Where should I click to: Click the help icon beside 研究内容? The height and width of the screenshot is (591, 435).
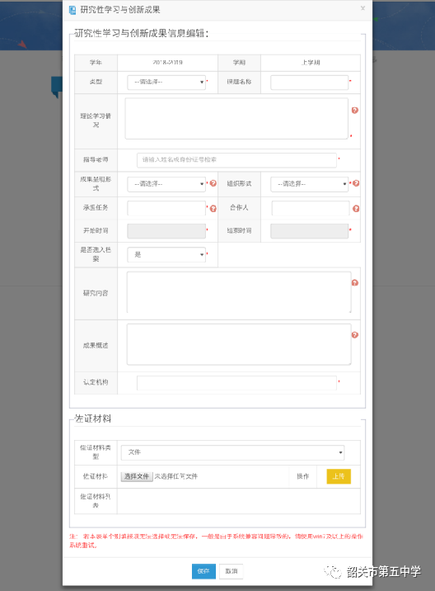pyautogui.click(x=355, y=282)
